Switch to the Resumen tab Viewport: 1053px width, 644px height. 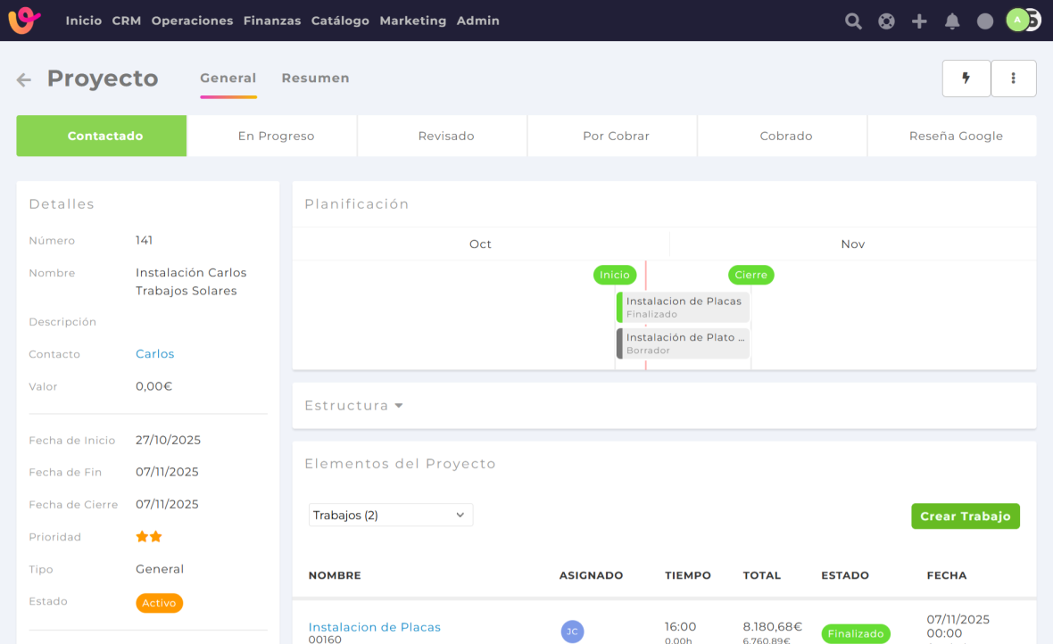[x=315, y=78]
